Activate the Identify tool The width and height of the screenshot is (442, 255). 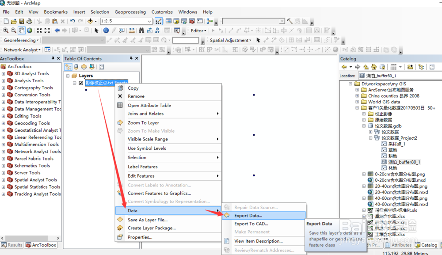point(106,30)
